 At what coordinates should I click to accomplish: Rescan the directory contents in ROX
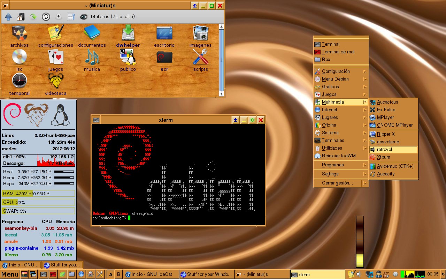[x=46, y=16]
